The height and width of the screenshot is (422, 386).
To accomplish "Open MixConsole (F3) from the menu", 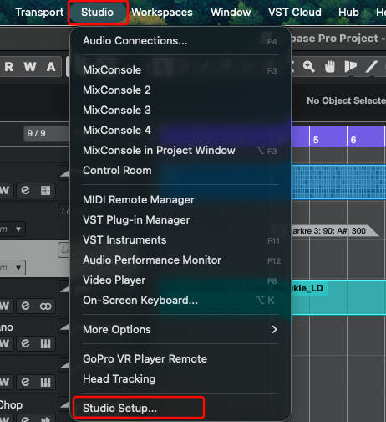I will point(180,70).
